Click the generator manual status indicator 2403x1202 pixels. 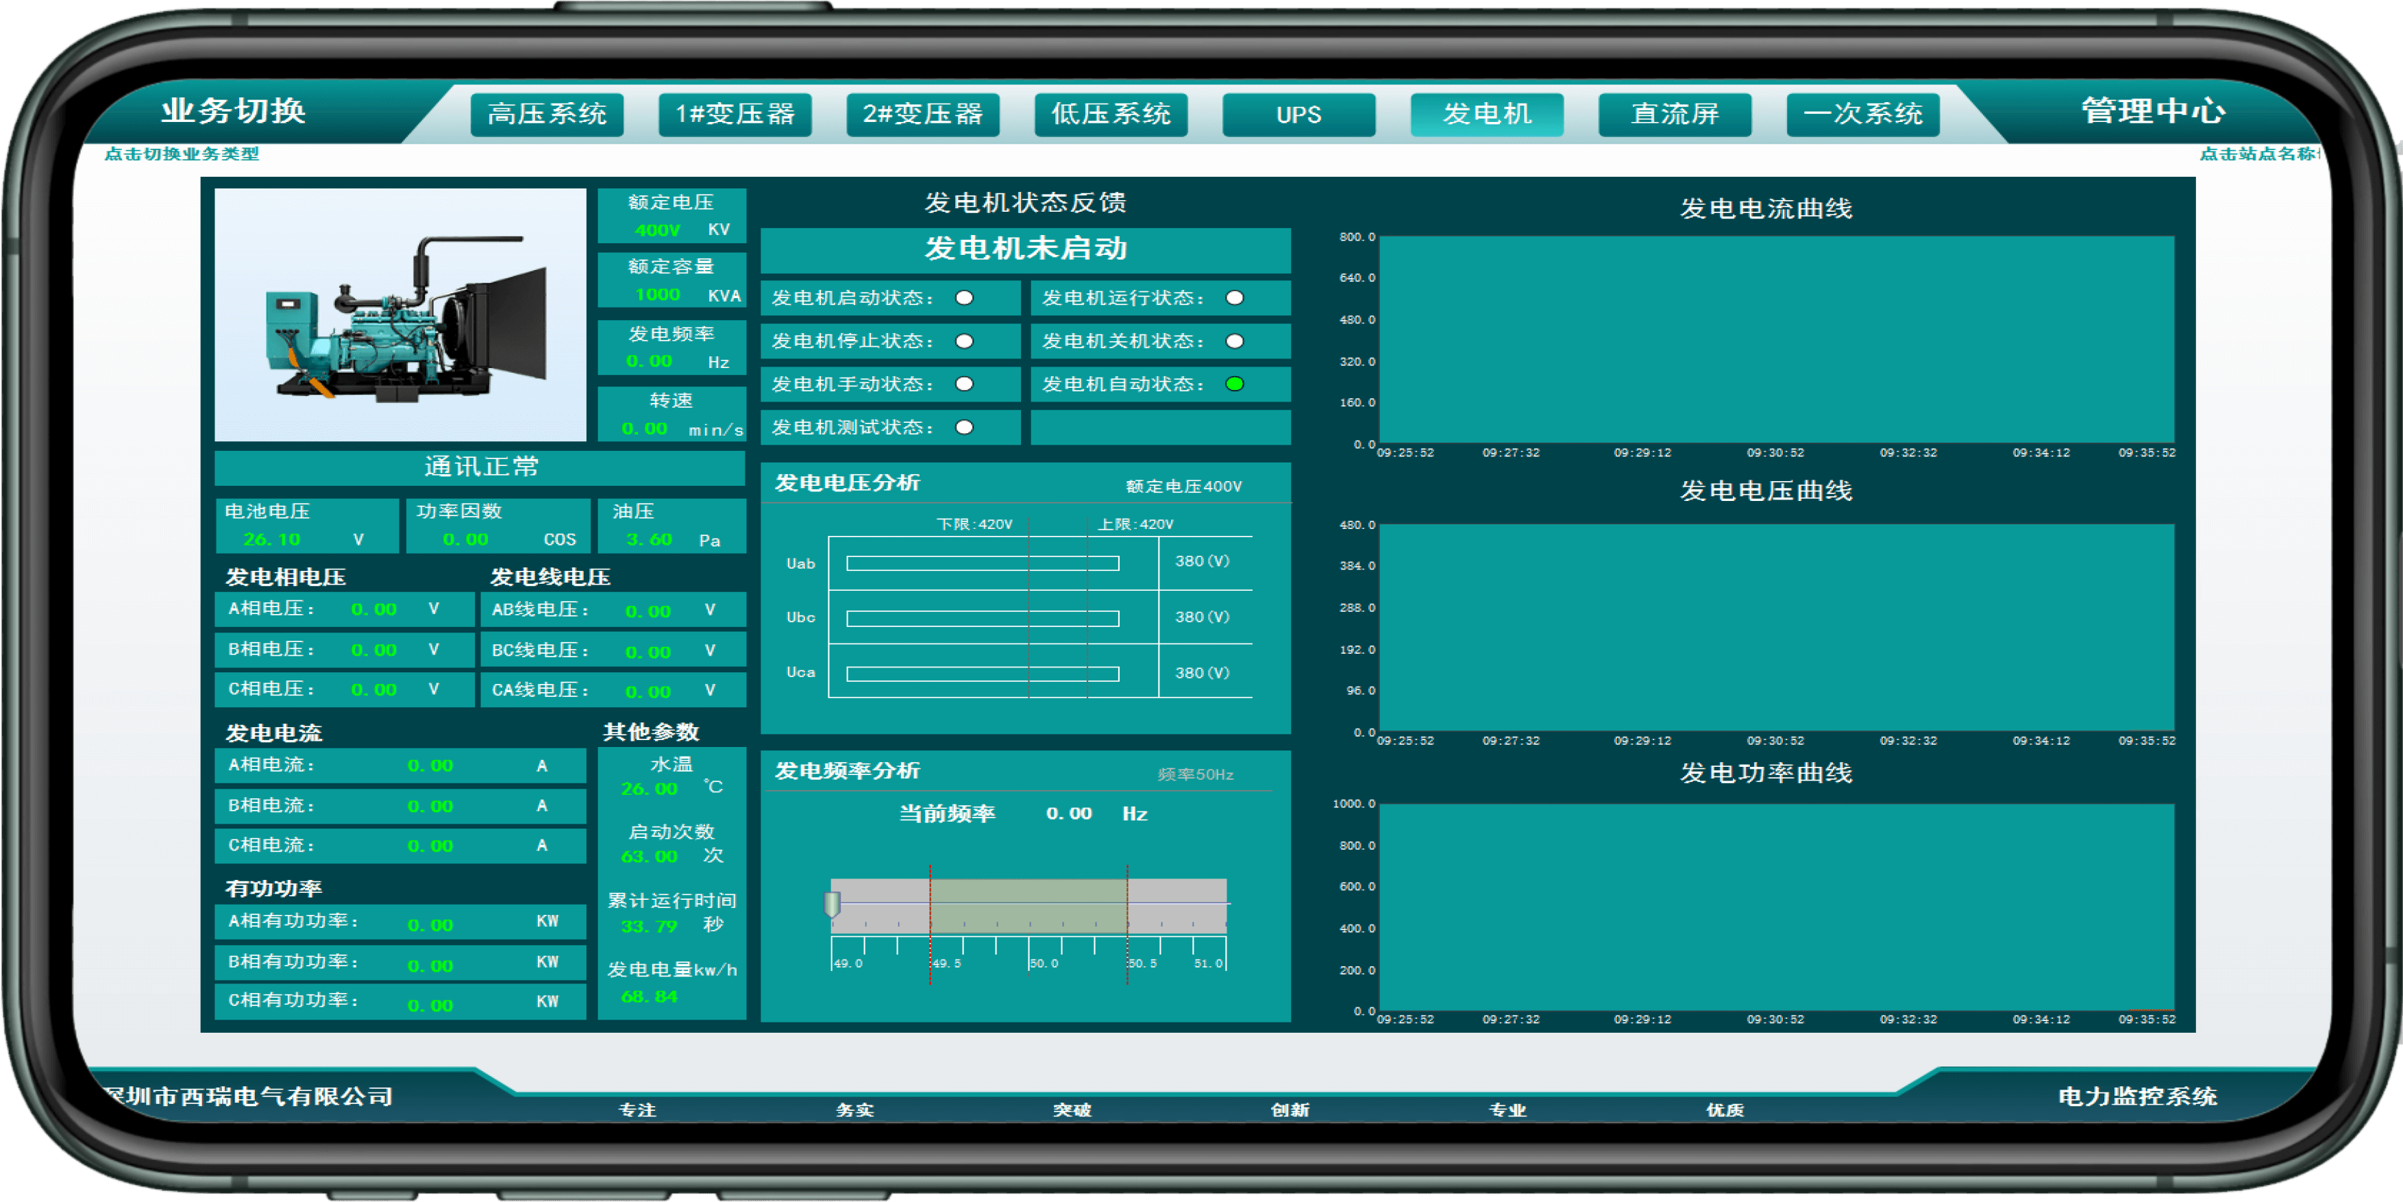click(x=965, y=384)
